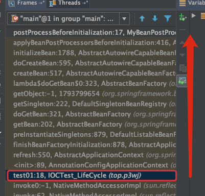Viewport: 205px width, 196px height.
Task: Click the thread dropdown arrow button
Action: [124, 18]
